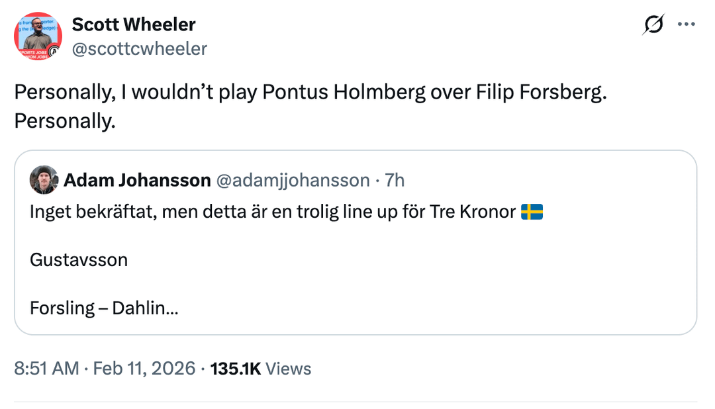Click the Swedish flag emoji
This screenshot has width=715, height=409.
[x=532, y=212]
